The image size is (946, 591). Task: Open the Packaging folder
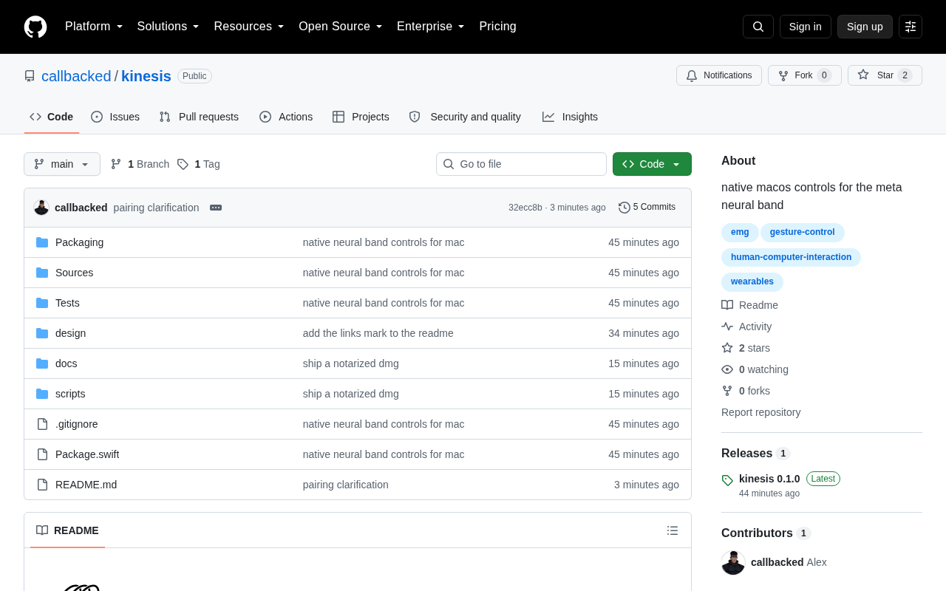click(79, 242)
